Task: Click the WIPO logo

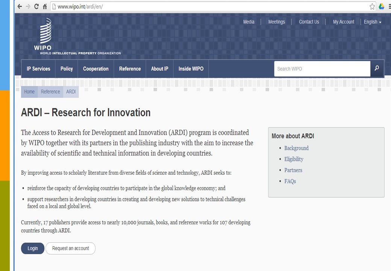Action: click(45, 34)
